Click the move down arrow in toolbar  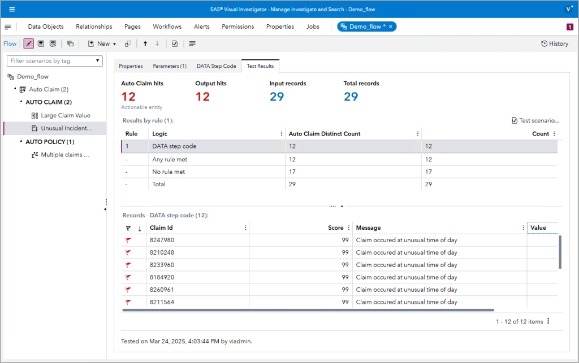[x=158, y=43]
